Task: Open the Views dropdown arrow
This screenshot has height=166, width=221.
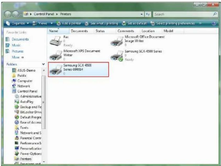Action: pos(52,23)
